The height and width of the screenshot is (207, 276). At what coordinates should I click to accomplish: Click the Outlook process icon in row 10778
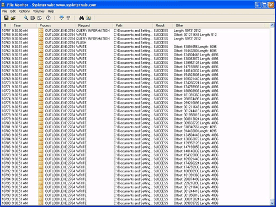tap(41, 115)
